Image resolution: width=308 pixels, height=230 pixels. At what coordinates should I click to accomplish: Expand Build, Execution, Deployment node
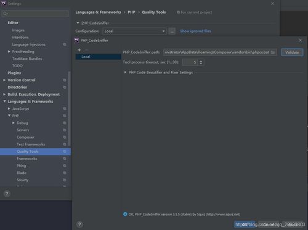[x=4, y=94]
